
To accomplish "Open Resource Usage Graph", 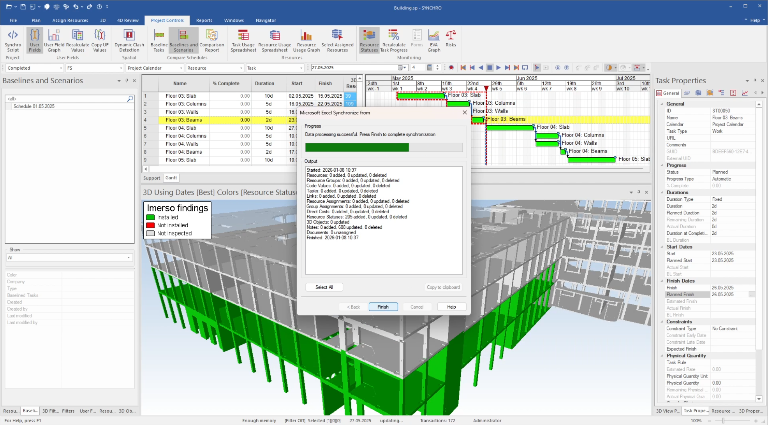I will [x=306, y=40].
